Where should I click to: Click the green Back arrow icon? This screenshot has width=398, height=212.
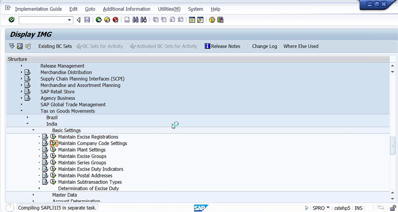(x=99, y=20)
